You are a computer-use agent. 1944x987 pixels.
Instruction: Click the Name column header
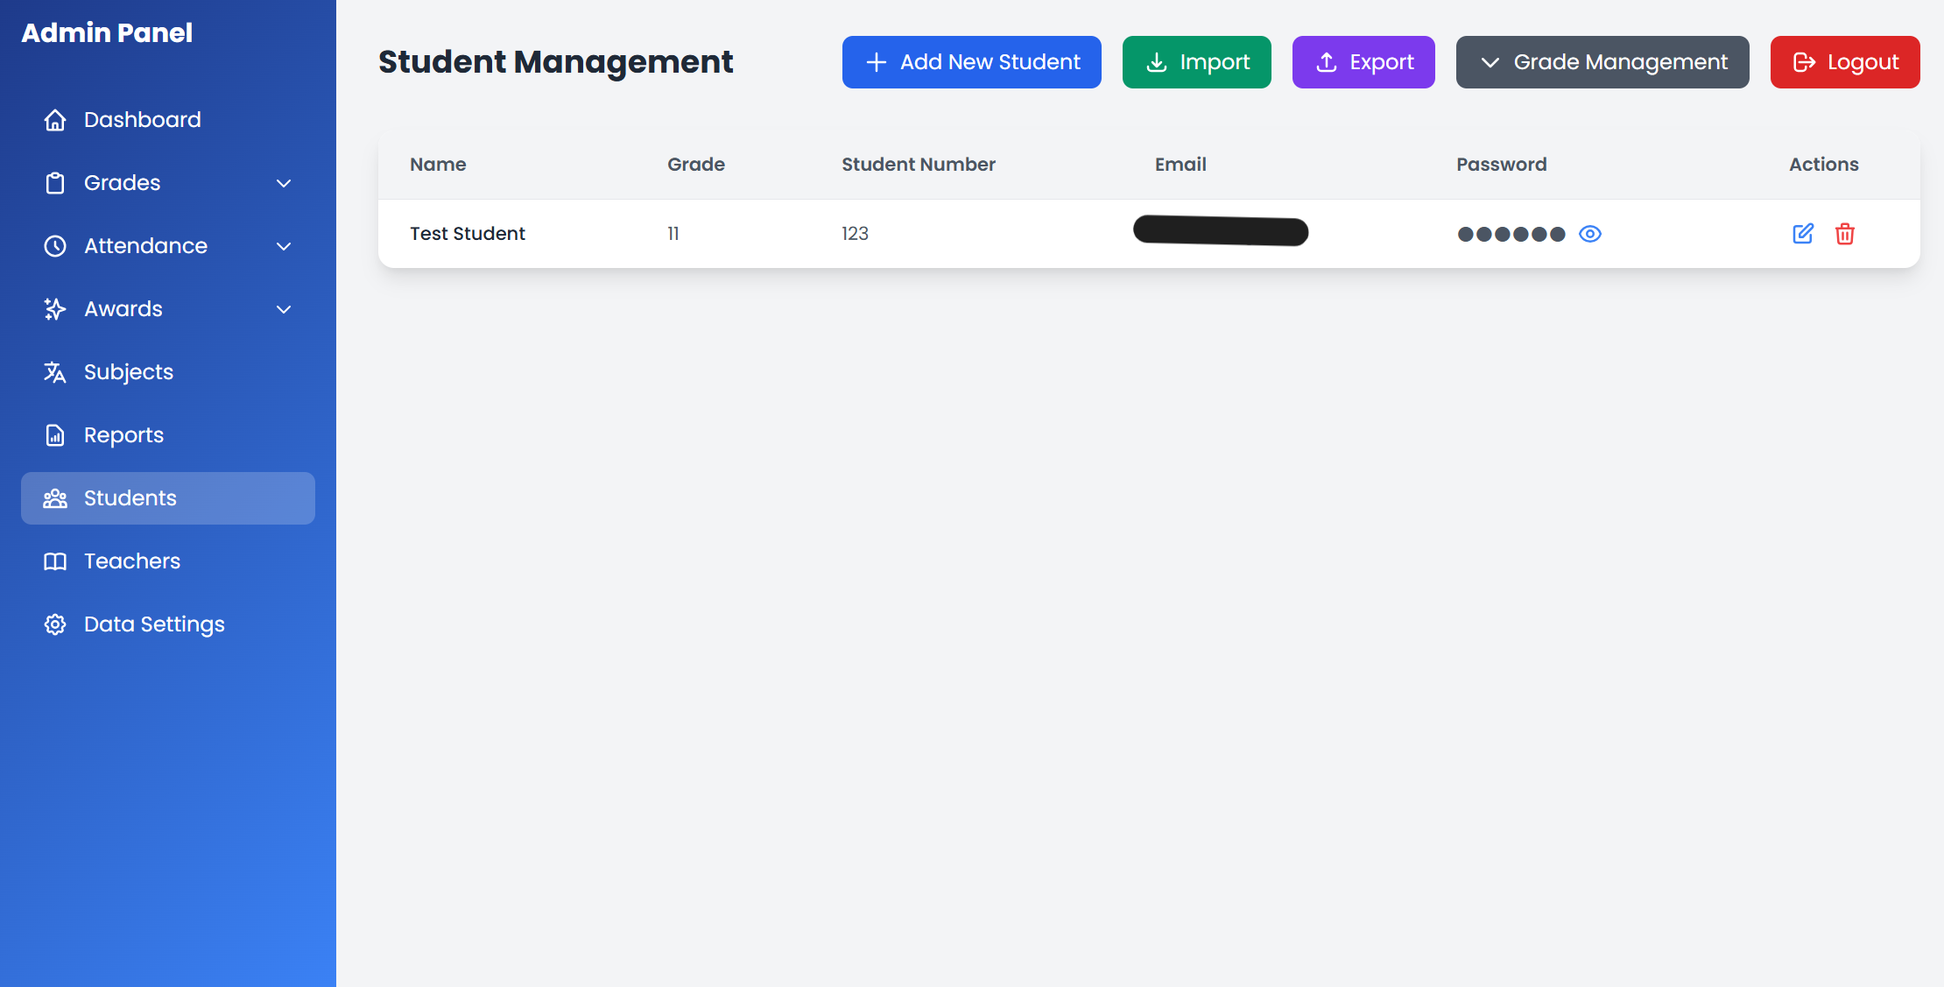click(438, 165)
